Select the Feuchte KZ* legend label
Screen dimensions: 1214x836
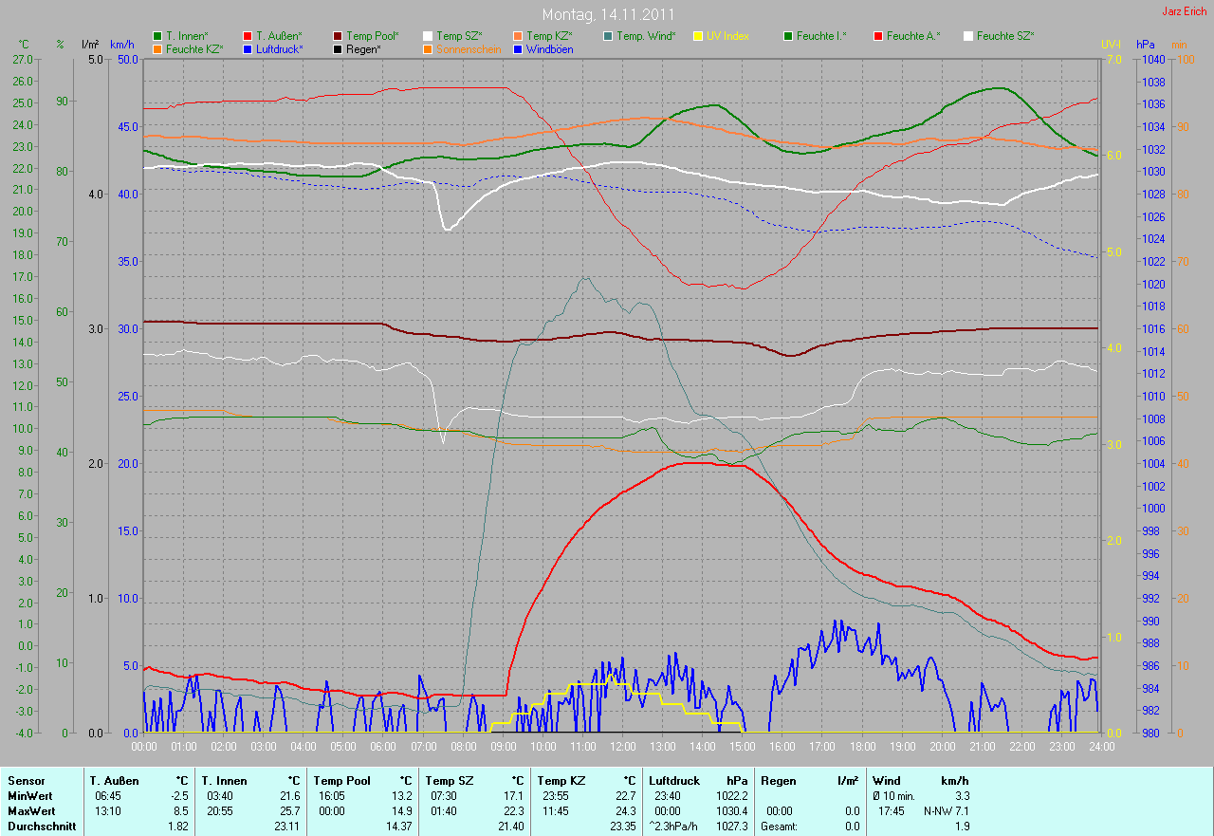point(193,48)
